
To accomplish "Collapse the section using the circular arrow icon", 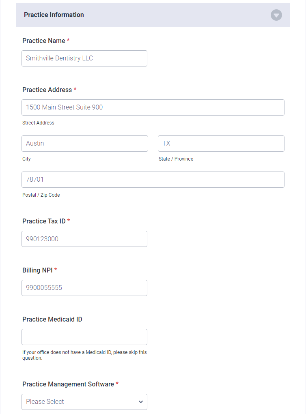I will click(276, 15).
